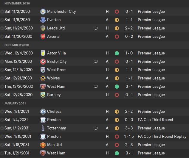Screen dimensions: 189x158
Task: Collapse the December 2030 month group
Action: [x=17, y=45]
